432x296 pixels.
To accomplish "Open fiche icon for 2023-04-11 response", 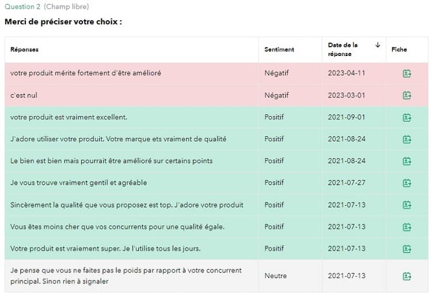I will click(x=407, y=73).
